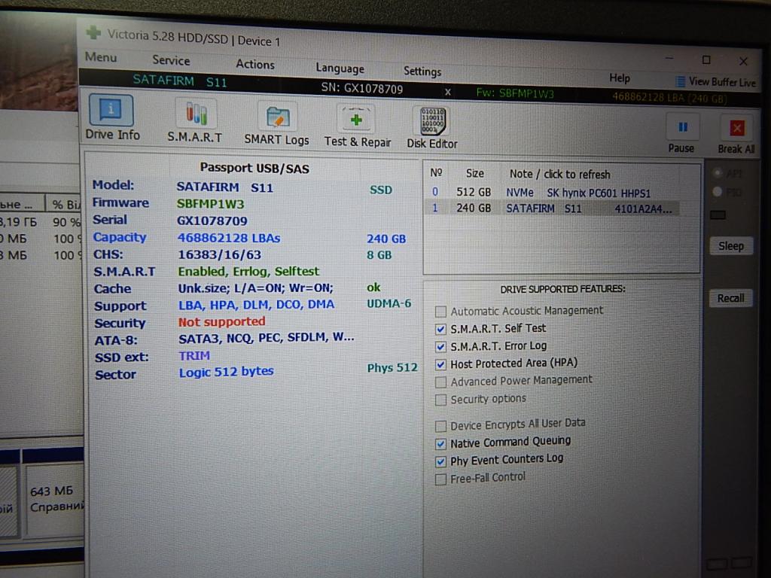Open the Service menu

(171, 60)
